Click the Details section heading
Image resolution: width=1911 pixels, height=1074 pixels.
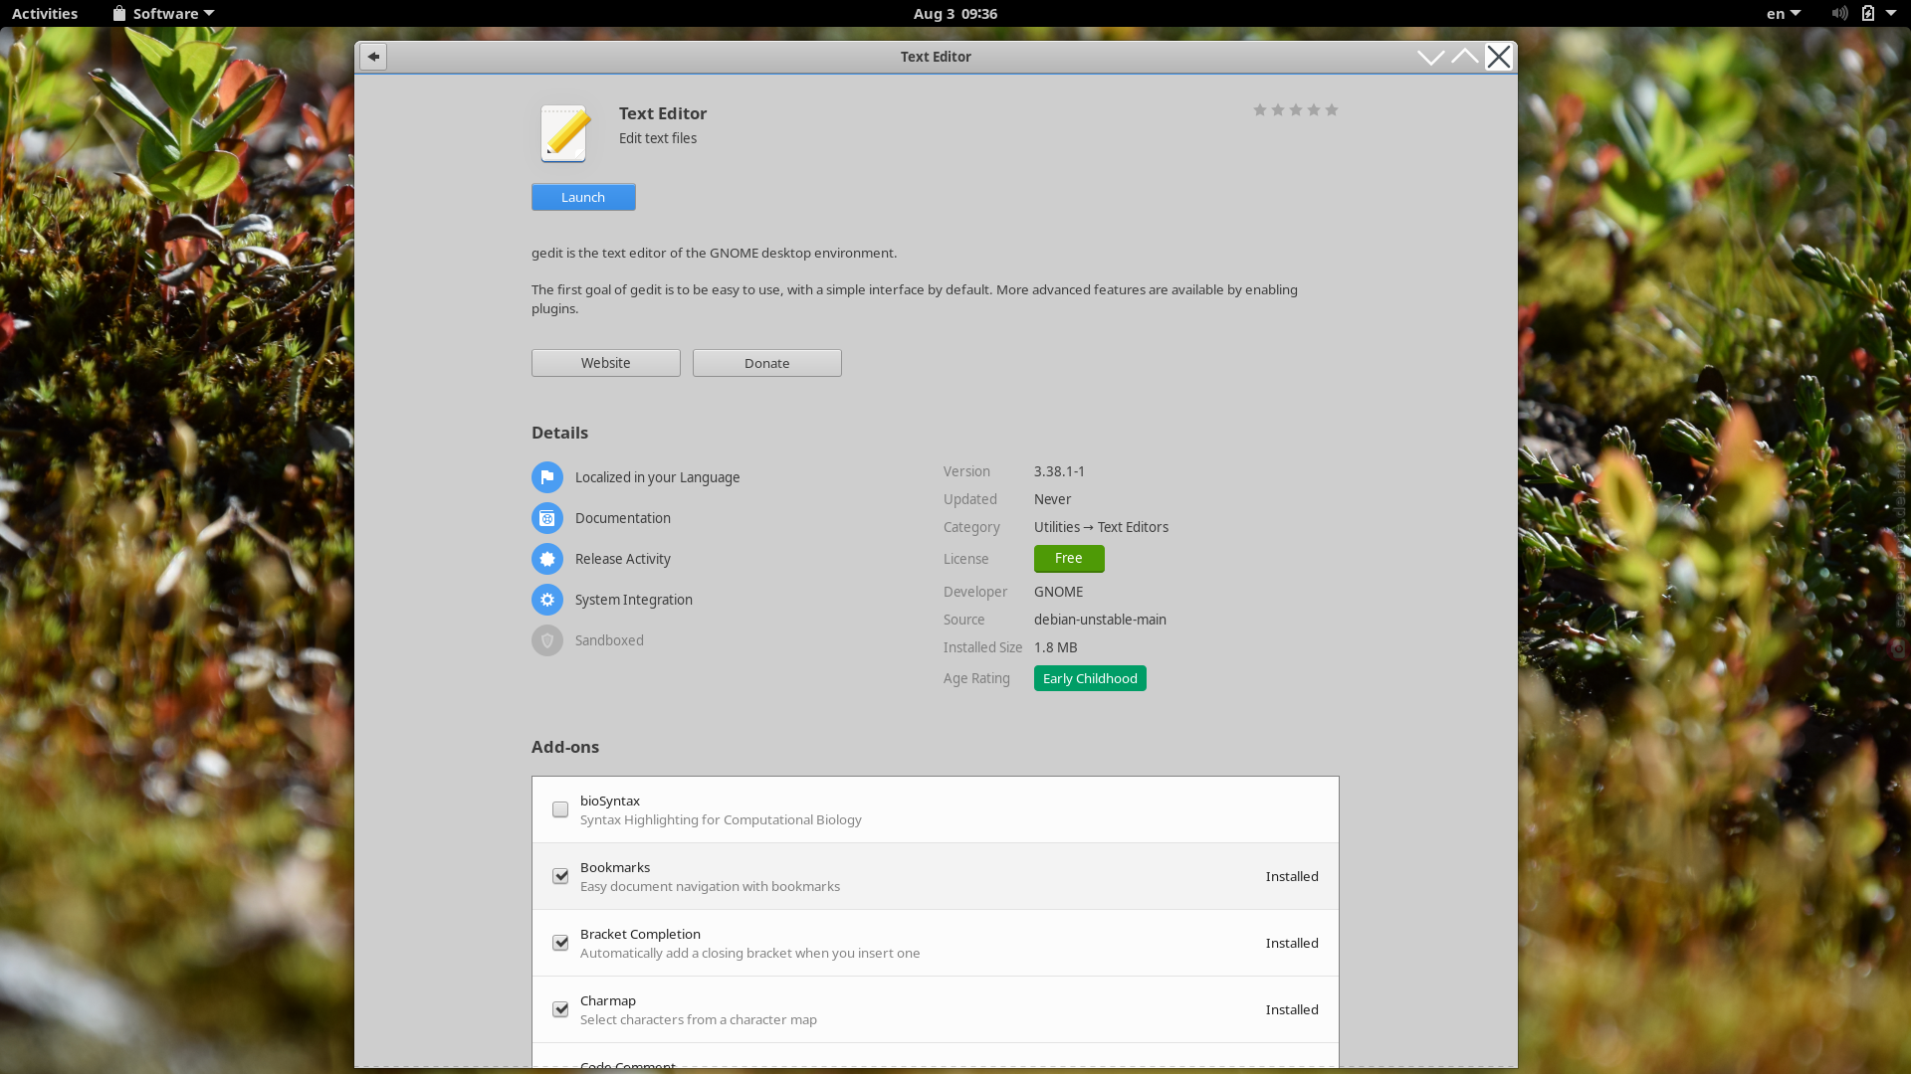(559, 433)
